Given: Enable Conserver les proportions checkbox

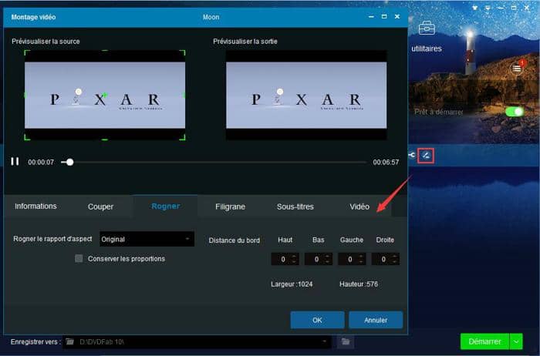Looking at the screenshot, I should coord(79,258).
